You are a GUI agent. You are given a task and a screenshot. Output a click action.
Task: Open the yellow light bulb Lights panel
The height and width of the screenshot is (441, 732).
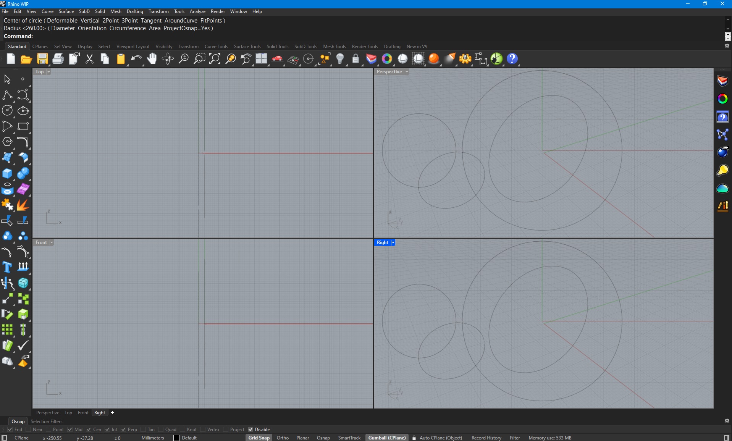point(722,170)
